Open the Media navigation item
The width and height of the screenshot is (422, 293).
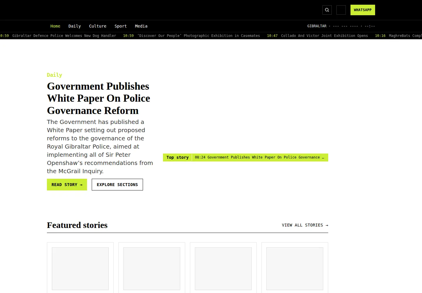tap(141, 26)
